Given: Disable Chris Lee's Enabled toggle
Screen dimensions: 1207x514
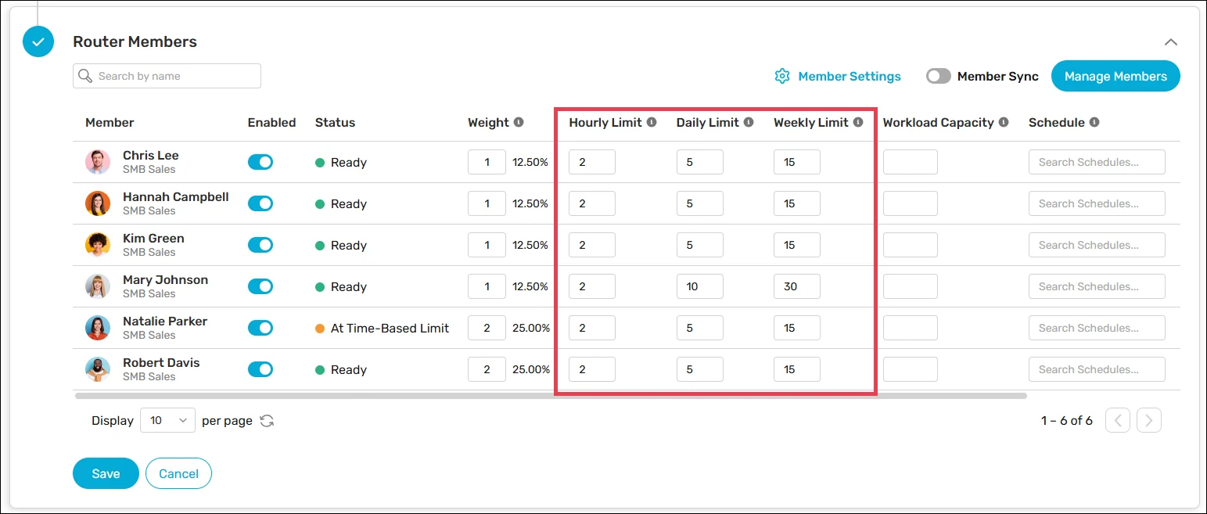Looking at the screenshot, I should [x=260, y=162].
